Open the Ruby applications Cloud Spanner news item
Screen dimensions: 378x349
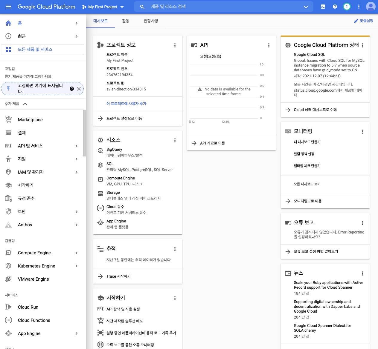pos(328,285)
